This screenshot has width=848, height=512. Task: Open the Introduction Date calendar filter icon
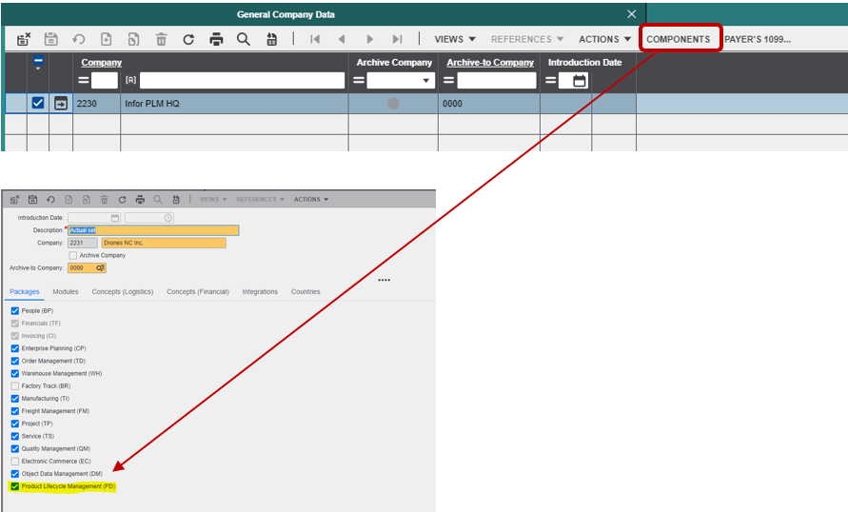(x=580, y=81)
